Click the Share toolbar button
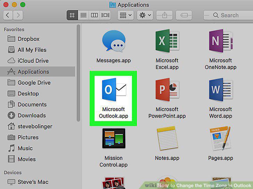Viewport: 253px width, 189px height. coord(164,15)
